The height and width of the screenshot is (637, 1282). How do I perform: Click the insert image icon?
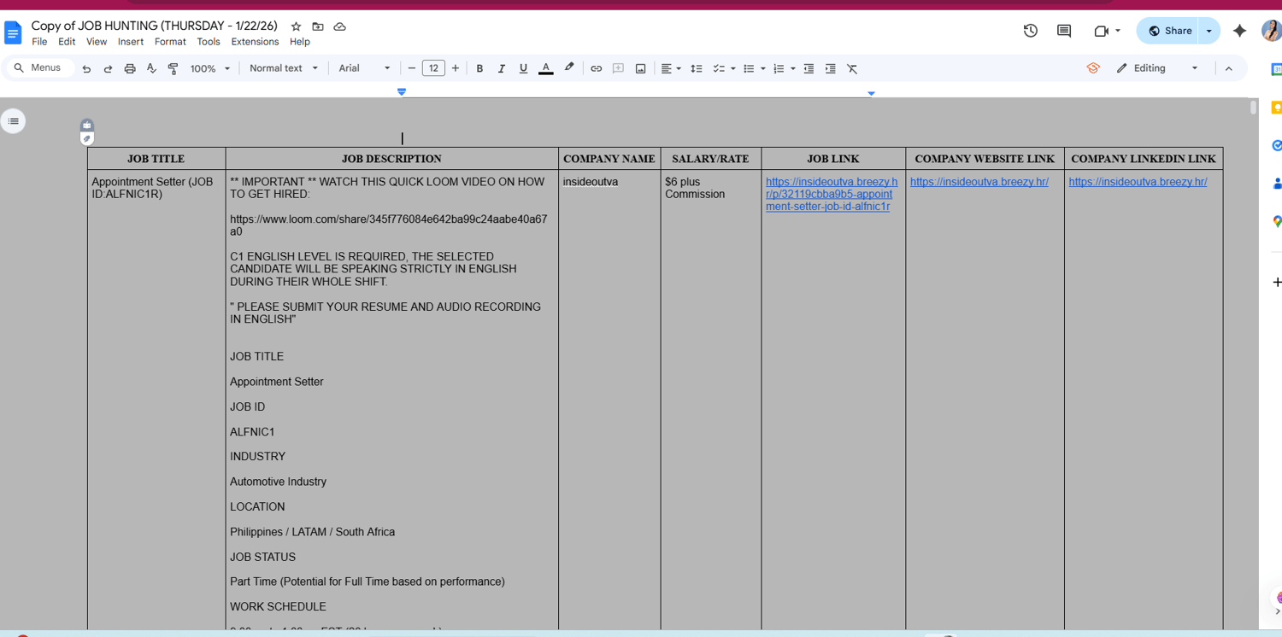(x=640, y=68)
